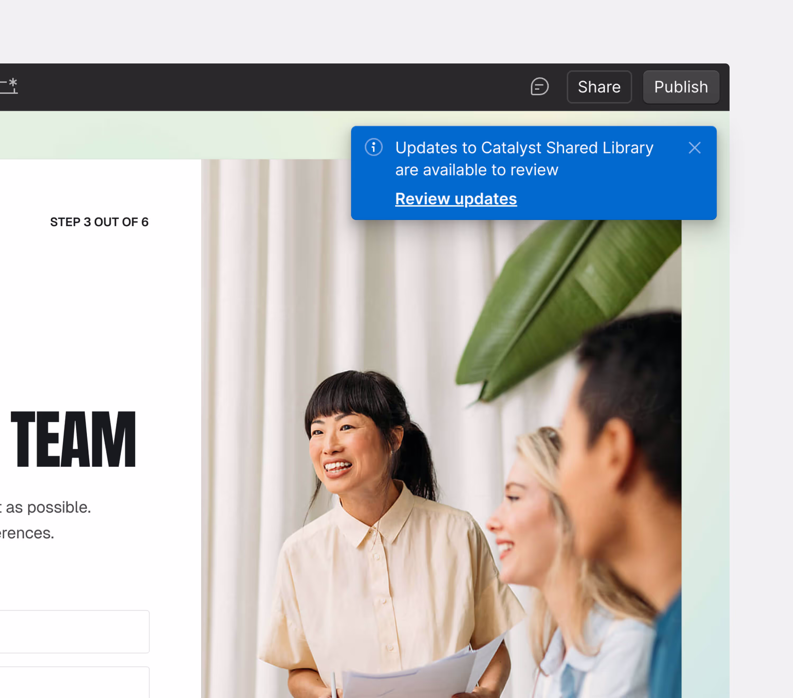Click the Publish button
Viewport: 793px width, 698px height.
(x=681, y=87)
